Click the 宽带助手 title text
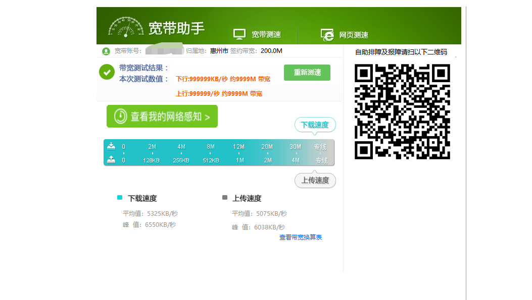Screen dimensions: 532x300 (x=176, y=28)
